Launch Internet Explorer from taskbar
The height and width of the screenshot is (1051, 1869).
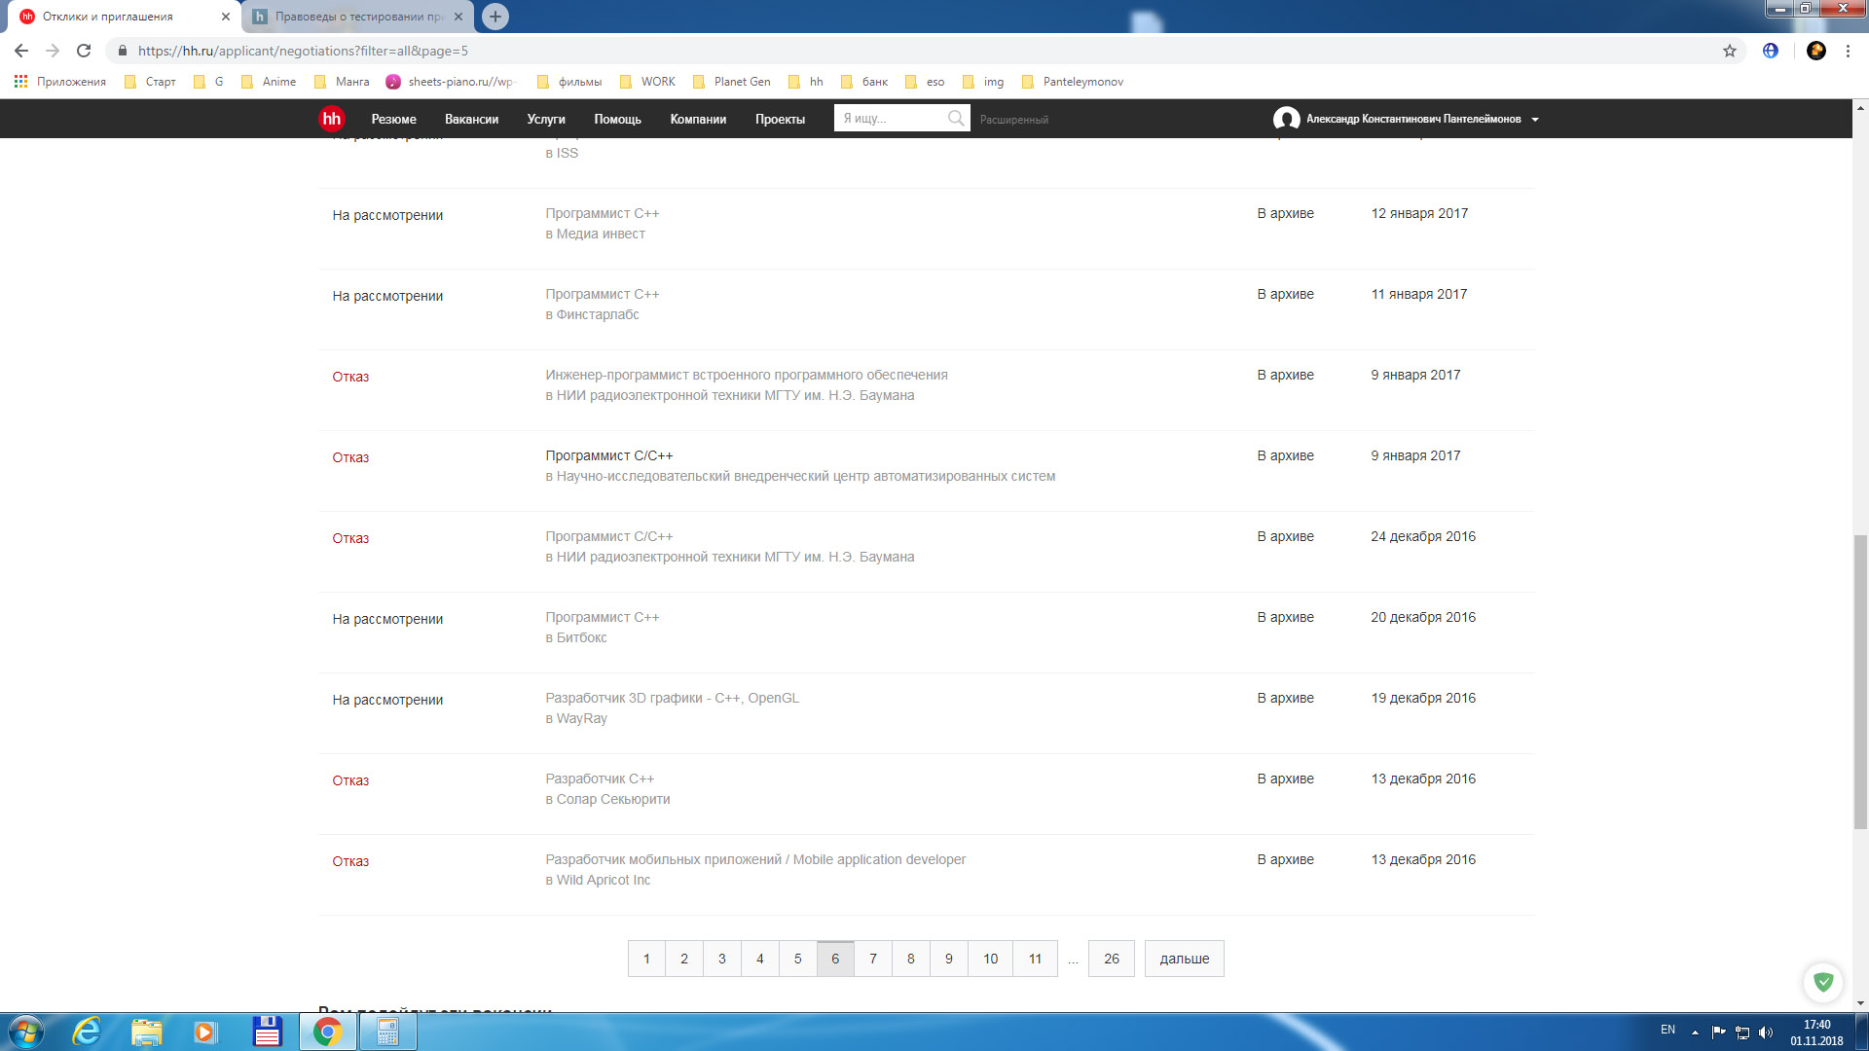click(x=87, y=1032)
